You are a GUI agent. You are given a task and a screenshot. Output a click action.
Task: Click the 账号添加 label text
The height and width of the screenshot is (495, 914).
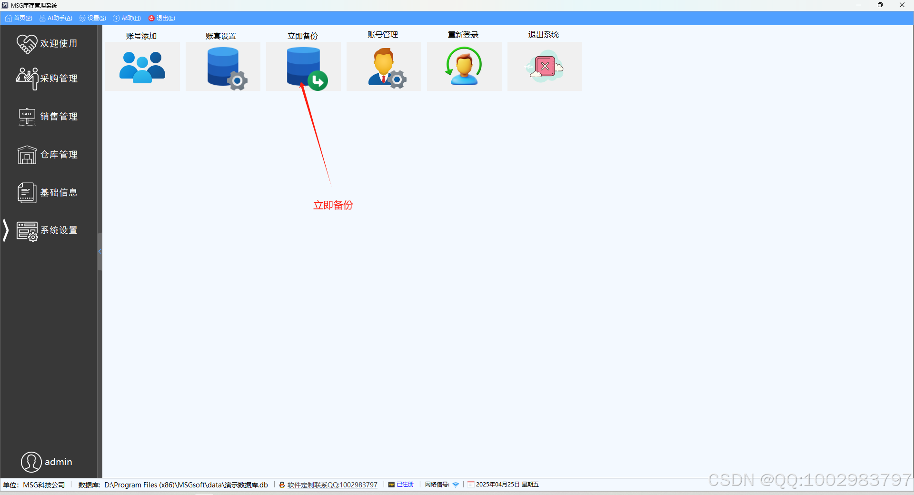141,36
